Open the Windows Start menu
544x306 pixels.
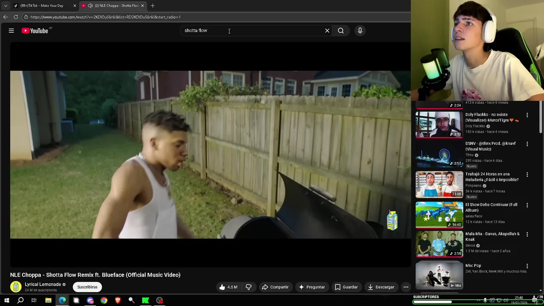(6, 300)
